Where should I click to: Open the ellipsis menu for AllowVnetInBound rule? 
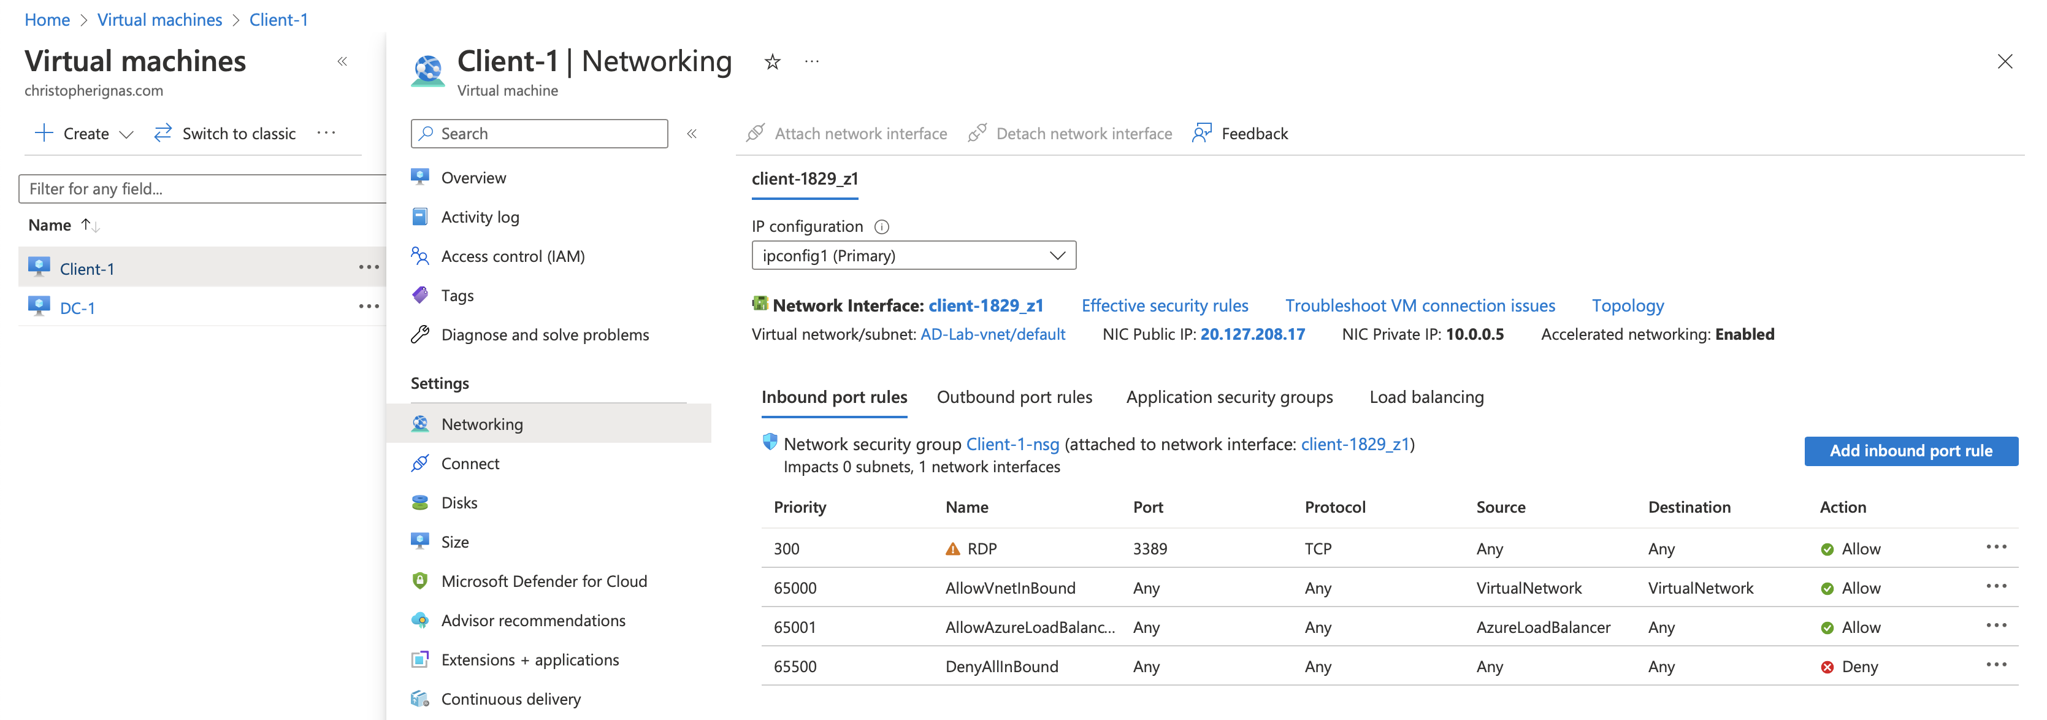[1996, 586]
